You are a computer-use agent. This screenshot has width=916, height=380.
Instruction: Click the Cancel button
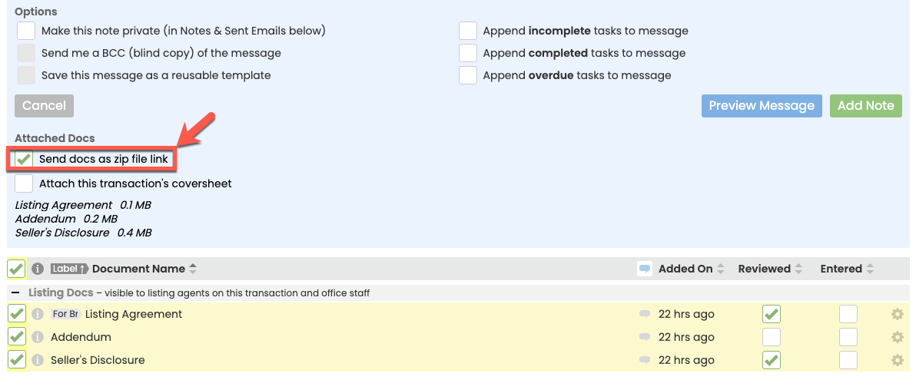pos(44,106)
